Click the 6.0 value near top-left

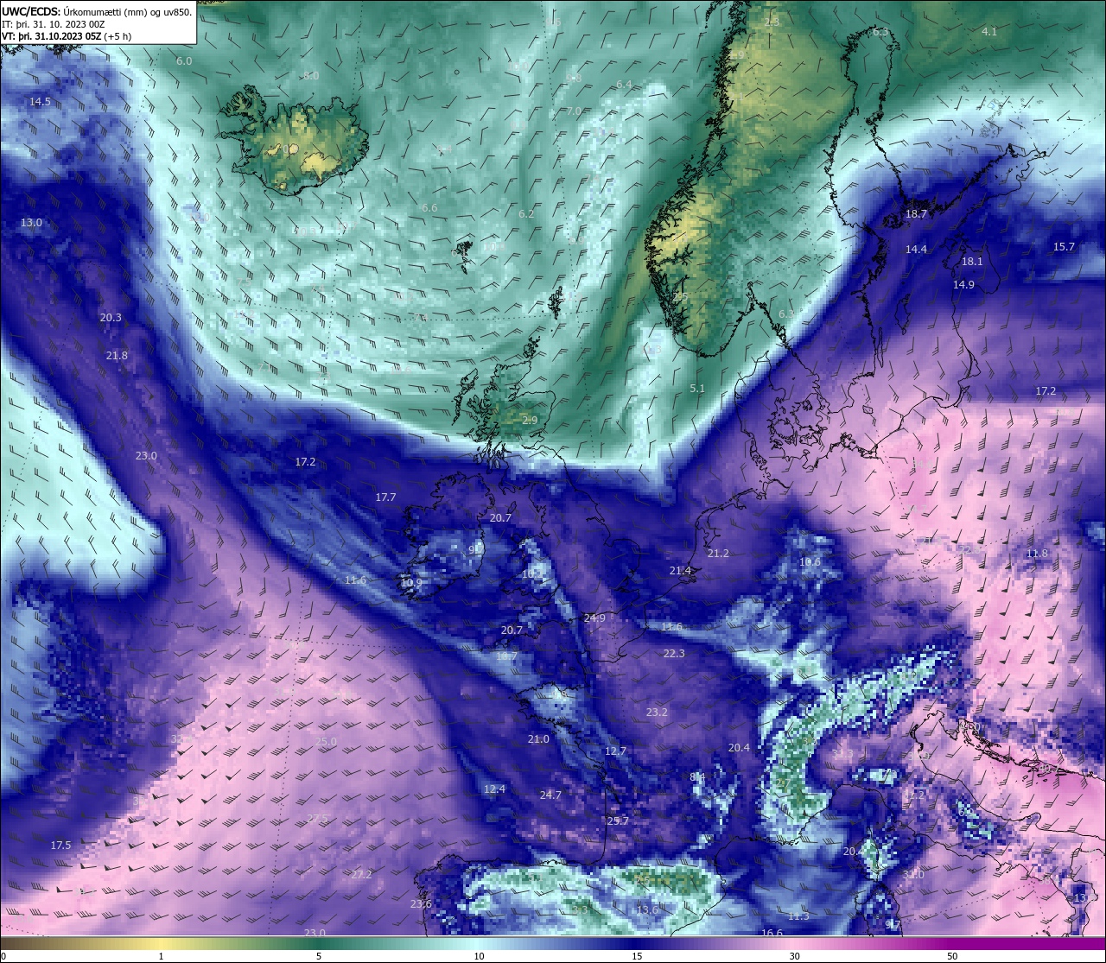click(x=184, y=61)
